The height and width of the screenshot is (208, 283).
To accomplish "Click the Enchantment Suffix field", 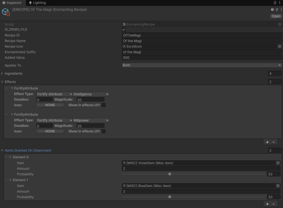I will [x=202, y=52].
